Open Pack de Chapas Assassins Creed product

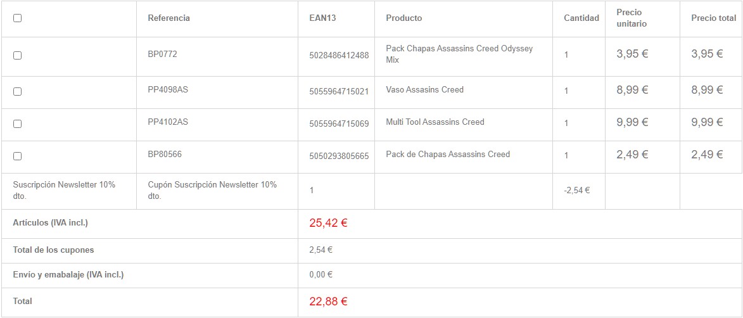click(447, 155)
